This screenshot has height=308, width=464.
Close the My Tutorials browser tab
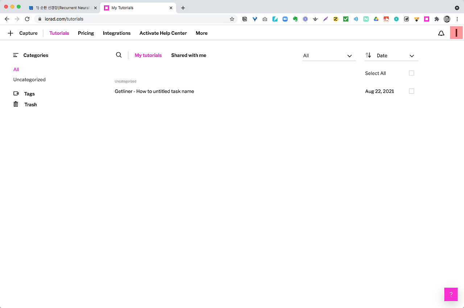(171, 8)
